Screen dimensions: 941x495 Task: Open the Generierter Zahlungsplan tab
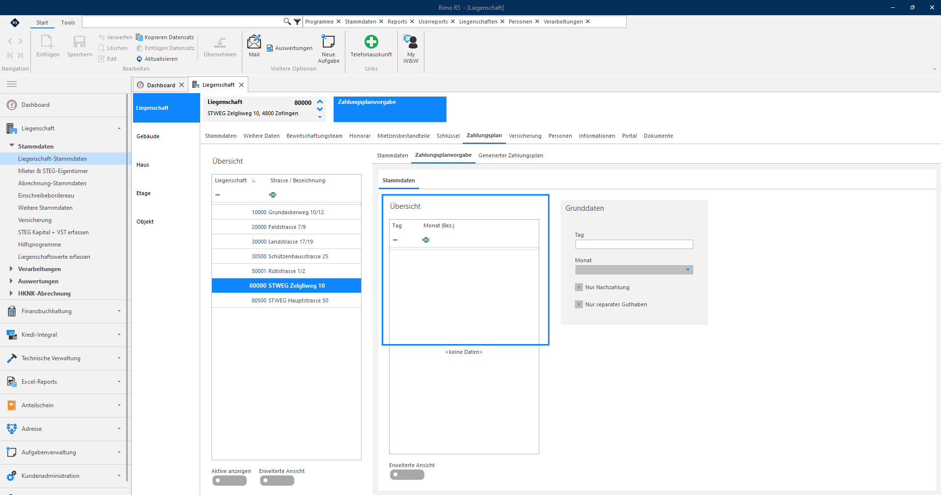coord(511,155)
